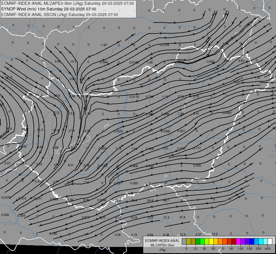Click the map value 0.709
Image resolution: width=276 pixels, height=254 pixels.
pos(149,97)
